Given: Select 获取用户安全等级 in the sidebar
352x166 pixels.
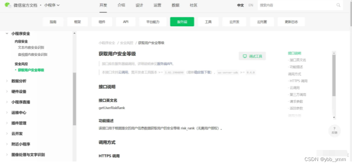Looking at the screenshot, I should click(31, 70).
